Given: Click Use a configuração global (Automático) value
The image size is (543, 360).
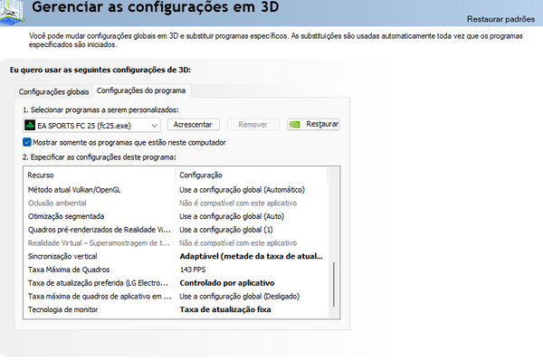Looking at the screenshot, I should tap(242, 190).
